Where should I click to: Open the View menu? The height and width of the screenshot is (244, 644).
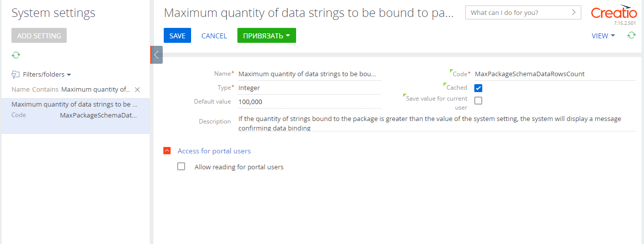tap(603, 36)
